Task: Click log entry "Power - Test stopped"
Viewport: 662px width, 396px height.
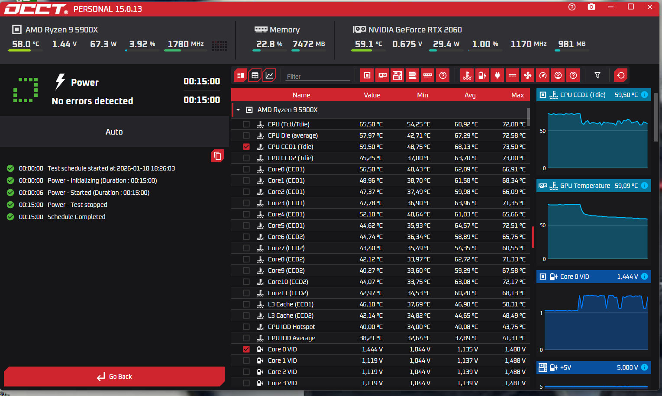Action: point(77,205)
